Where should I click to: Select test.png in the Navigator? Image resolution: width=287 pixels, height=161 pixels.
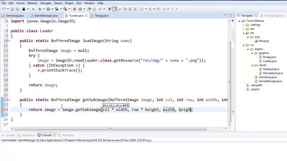(x=262, y=41)
